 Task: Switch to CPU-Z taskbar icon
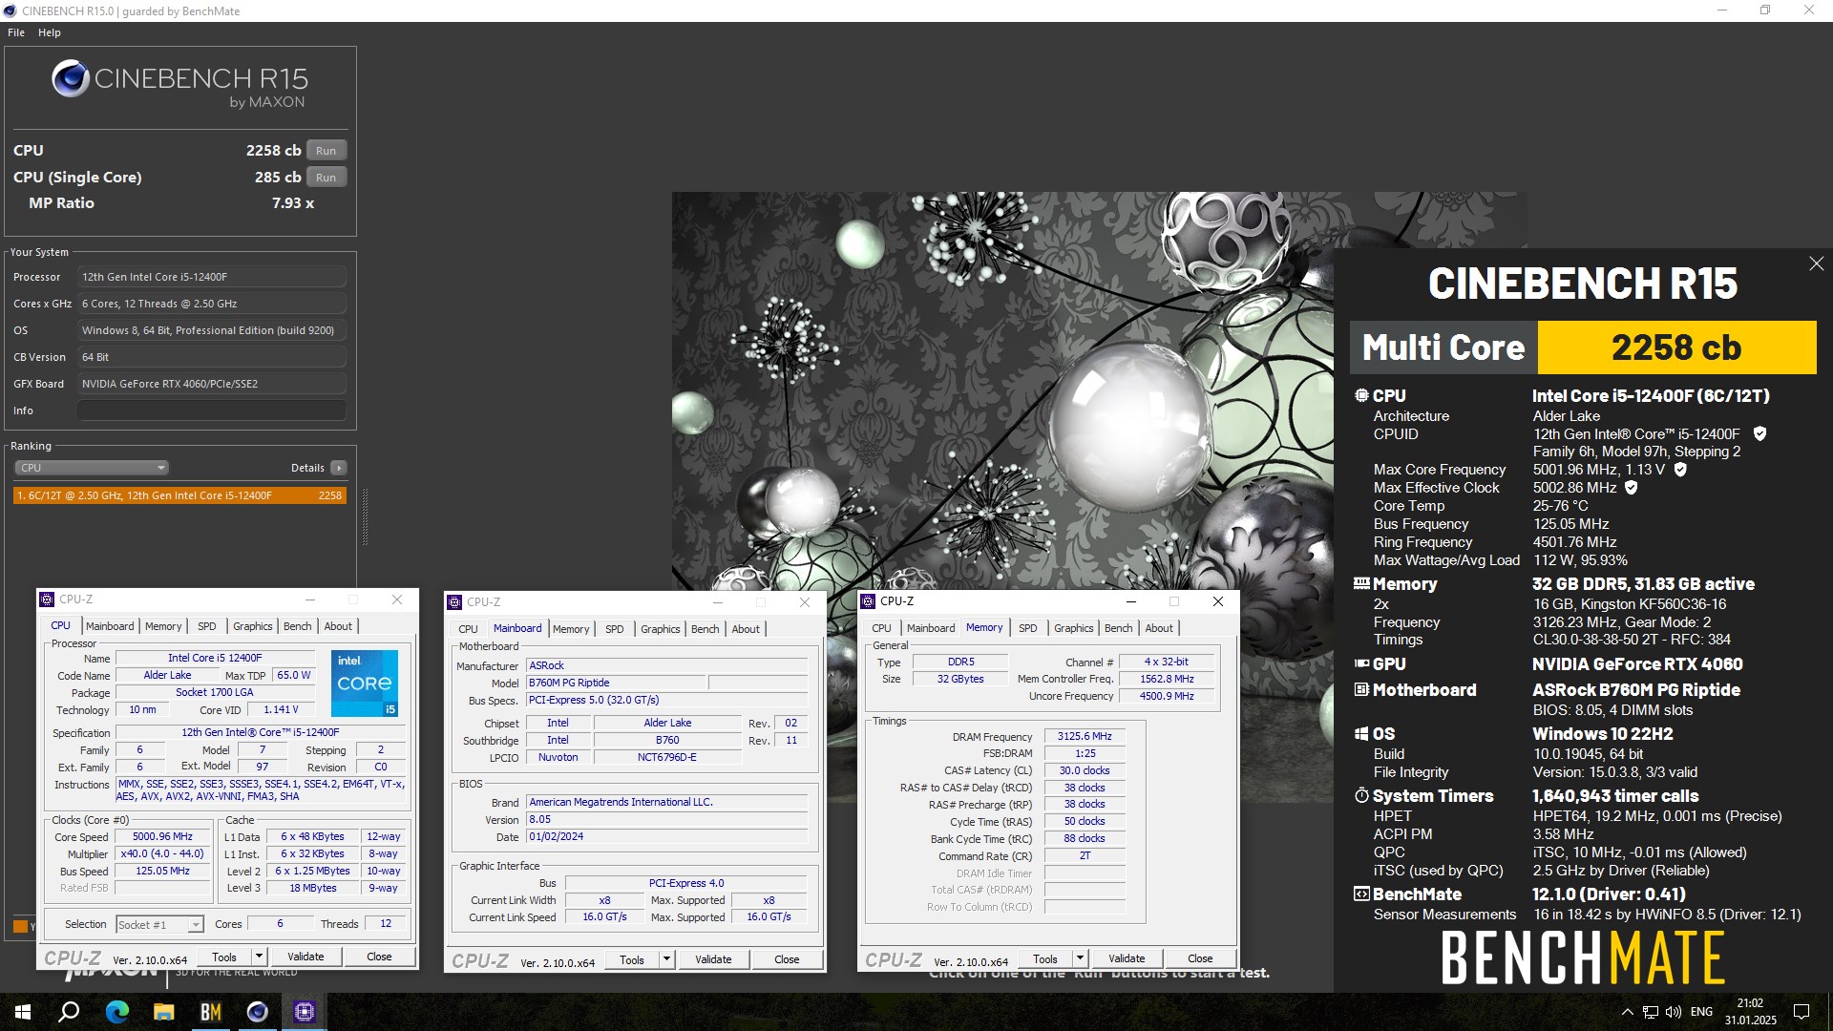pyautogui.click(x=305, y=1012)
